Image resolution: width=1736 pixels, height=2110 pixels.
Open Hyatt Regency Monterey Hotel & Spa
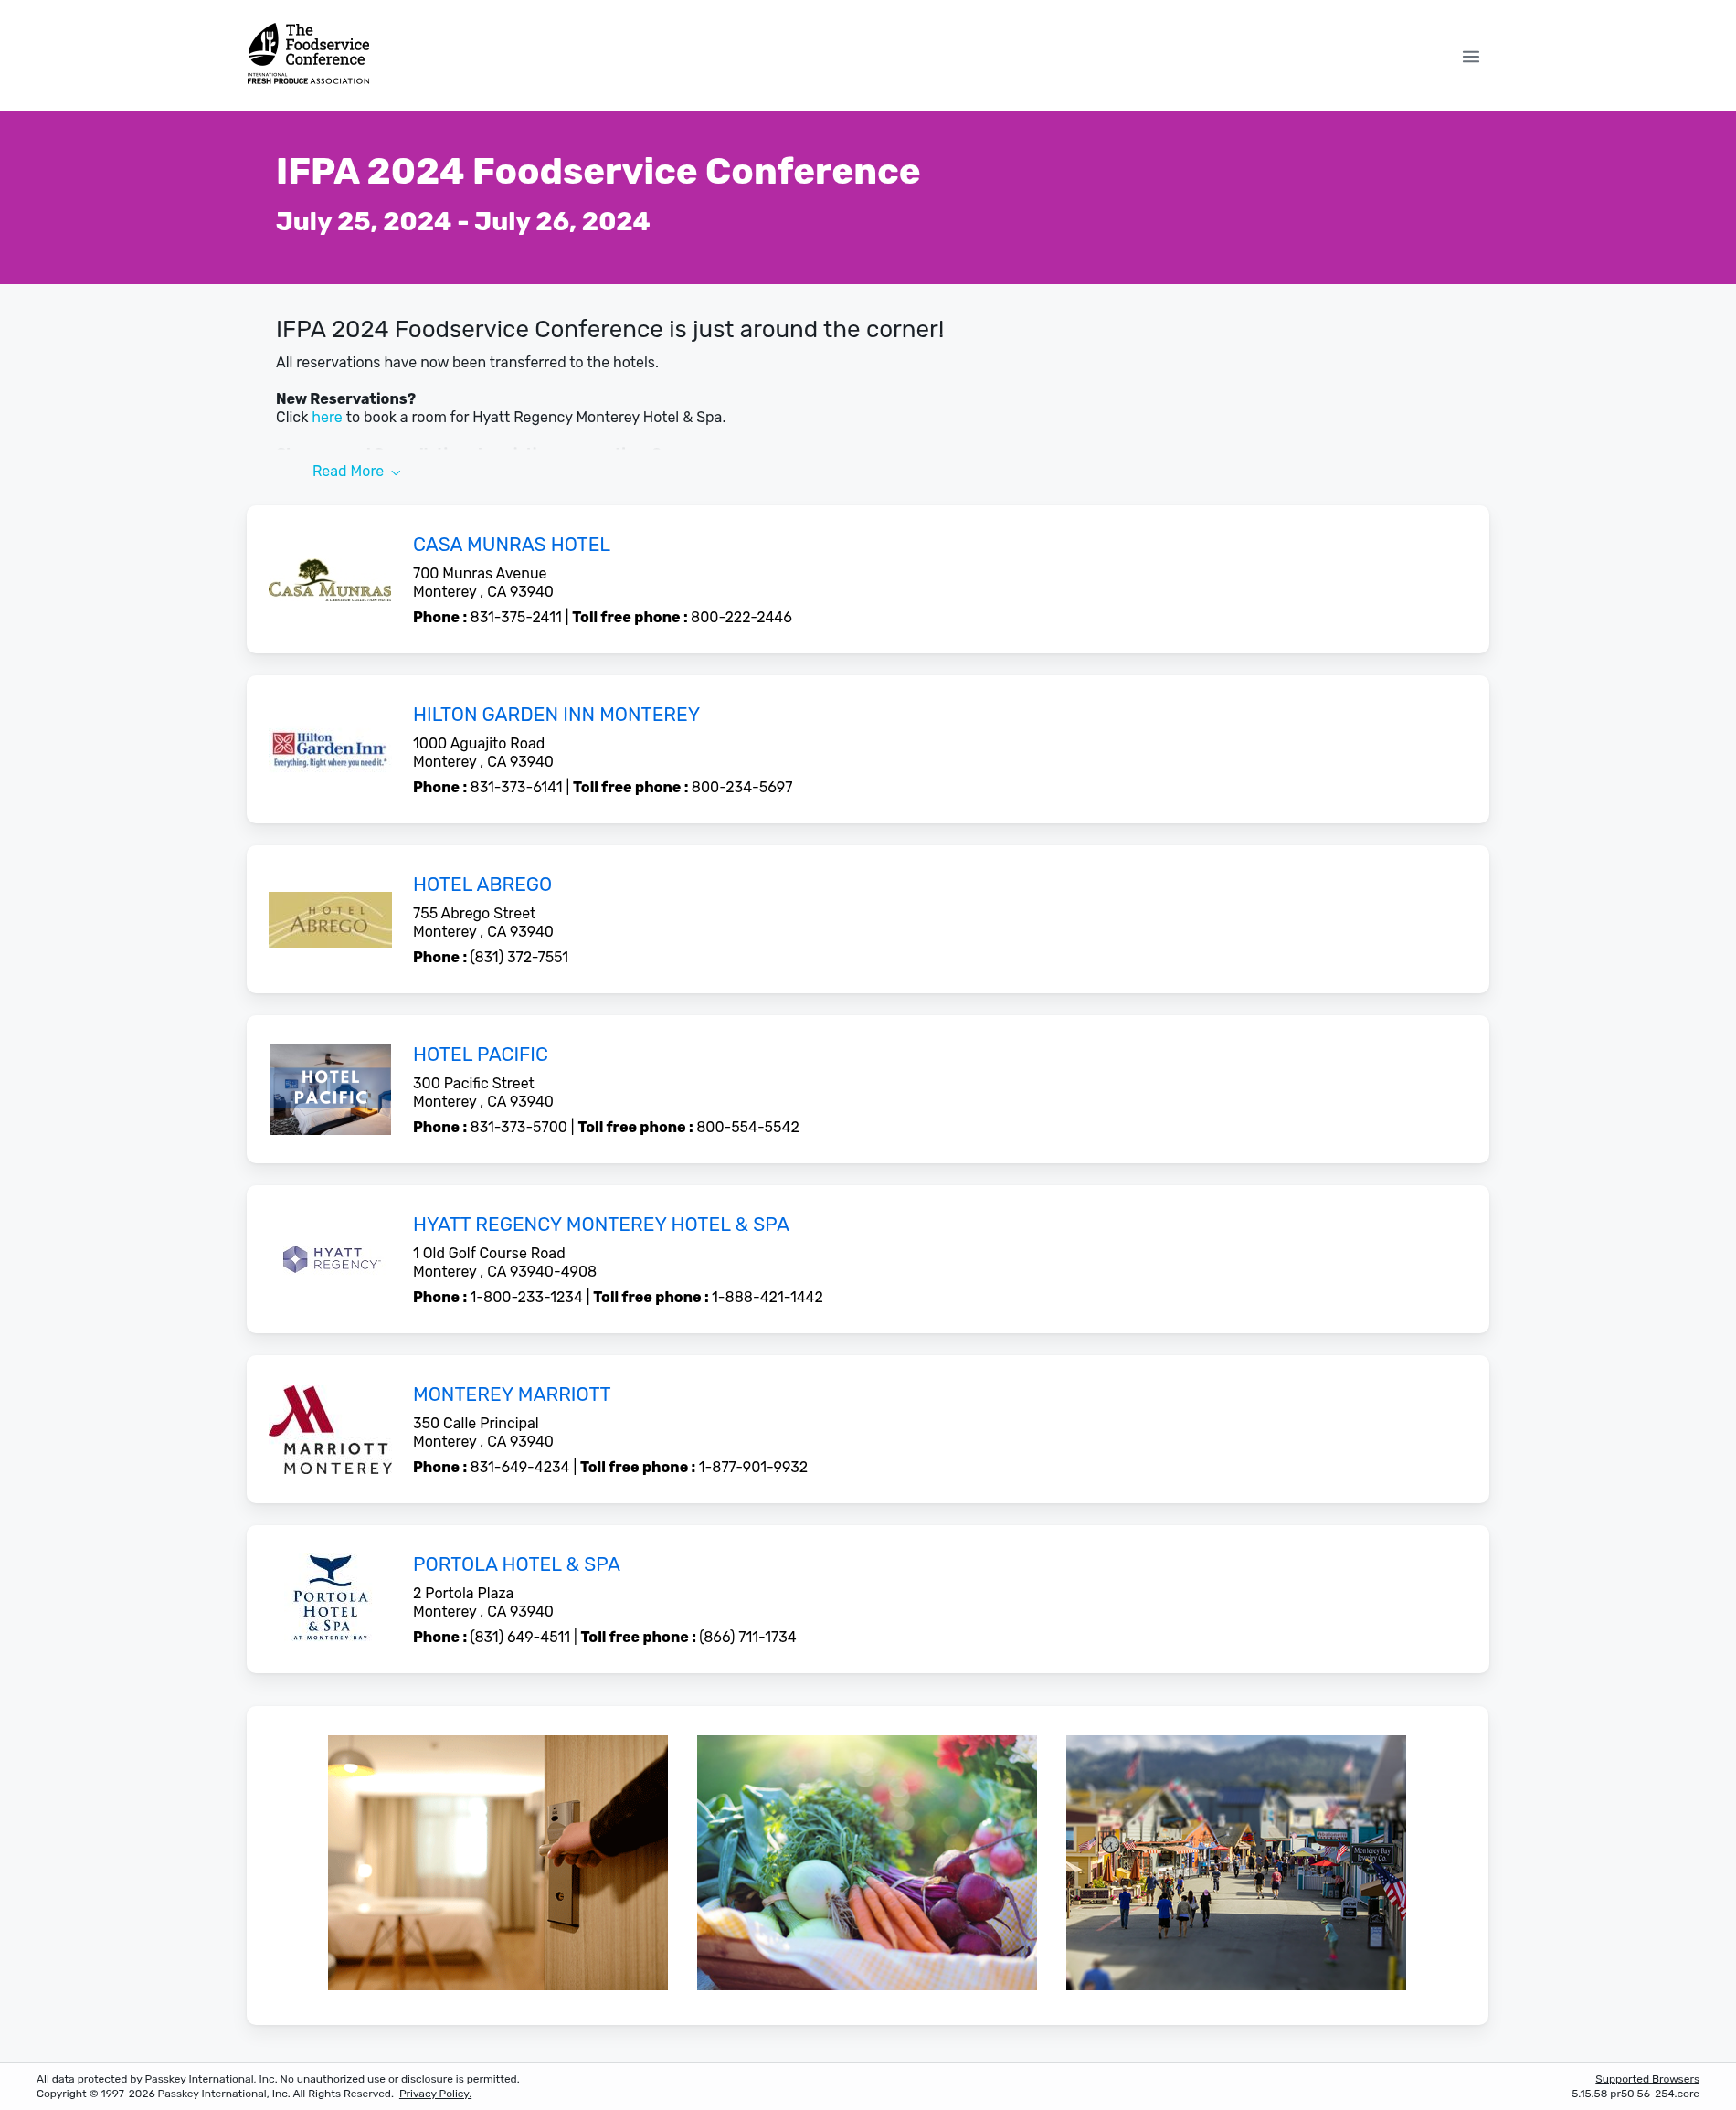(x=600, y=1225)
